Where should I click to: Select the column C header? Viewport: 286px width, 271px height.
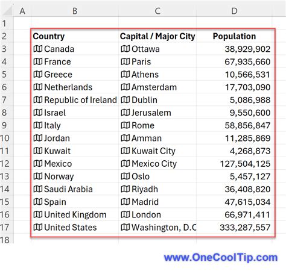pyautogui.click(x=157, y=11)
